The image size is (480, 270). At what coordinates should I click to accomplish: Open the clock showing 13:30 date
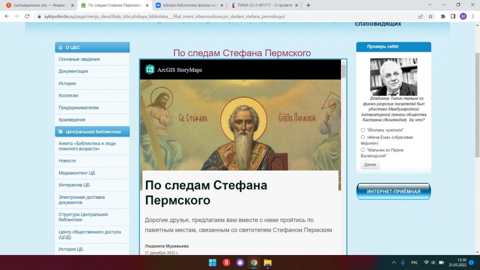457,262
